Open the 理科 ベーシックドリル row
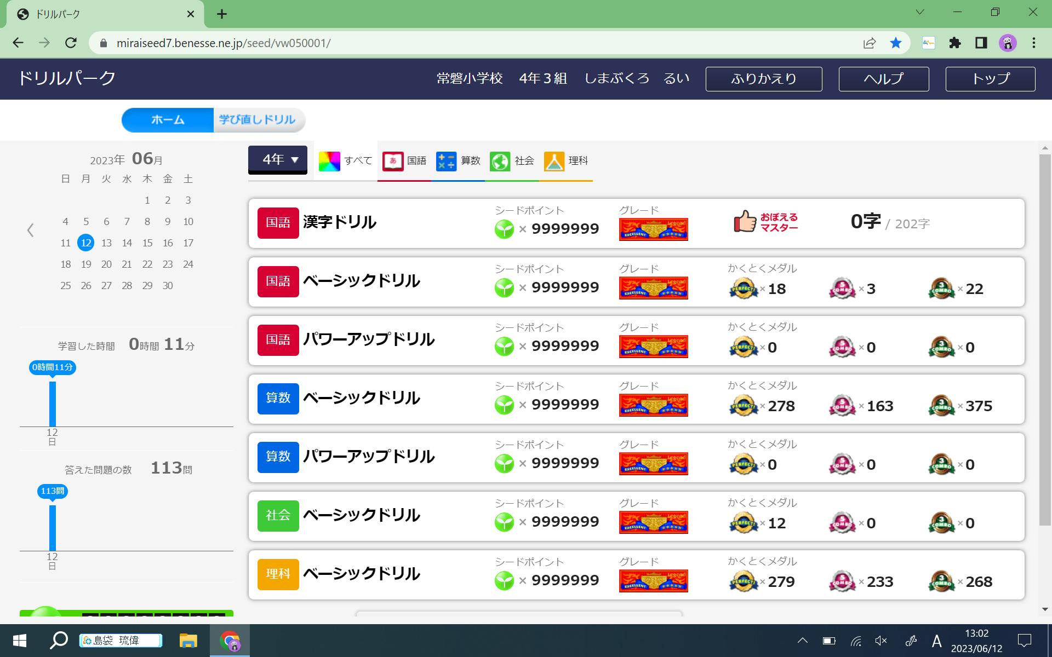Screen dimensions: 1052x657 click(361, 574)
